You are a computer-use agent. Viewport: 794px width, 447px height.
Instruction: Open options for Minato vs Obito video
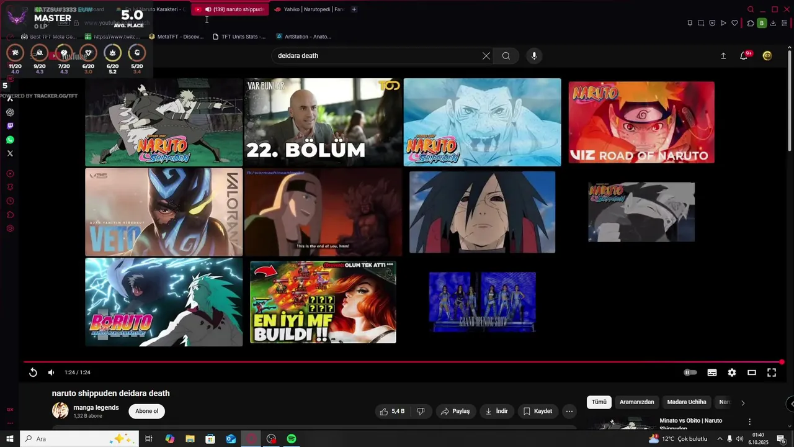[x=749, y=422]
